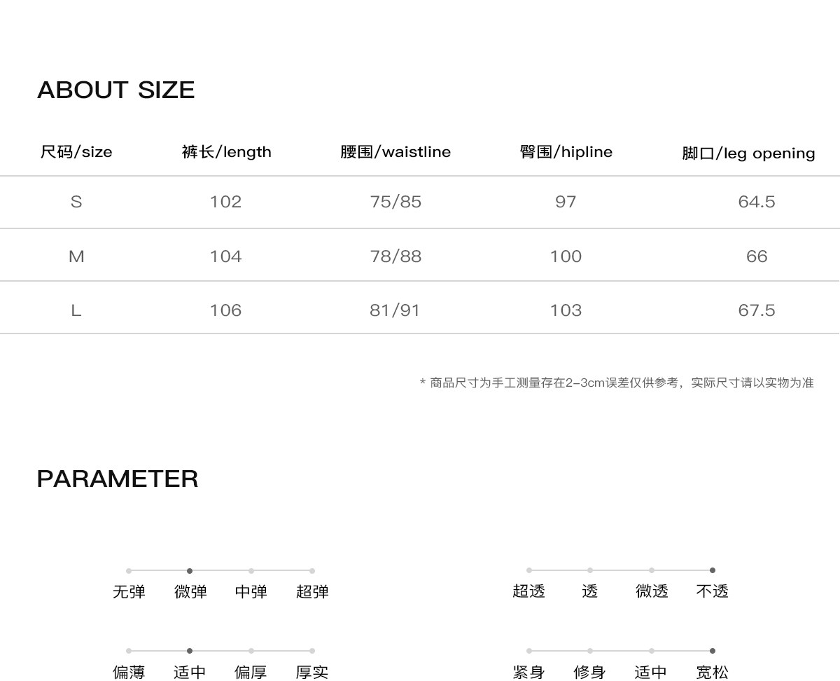Select the 厚实 thickness dot
840x681 pixels.
pyautogui.click(x=312, y=651)
